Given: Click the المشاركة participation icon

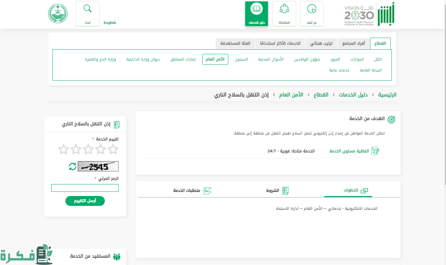Looking at the screenshot, I should click(x=284, y=9).
